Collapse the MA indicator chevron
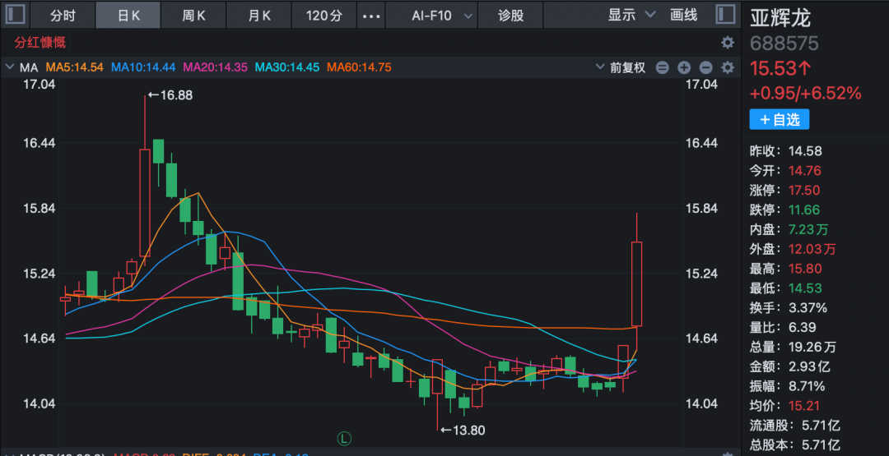The image size is (889, 456). [x=10, y=67]
